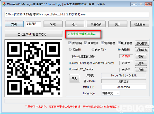Click the 非hw电脑工作状态 label
The width and height of the screenshot is (154, 114).
[x=83, y=56]
